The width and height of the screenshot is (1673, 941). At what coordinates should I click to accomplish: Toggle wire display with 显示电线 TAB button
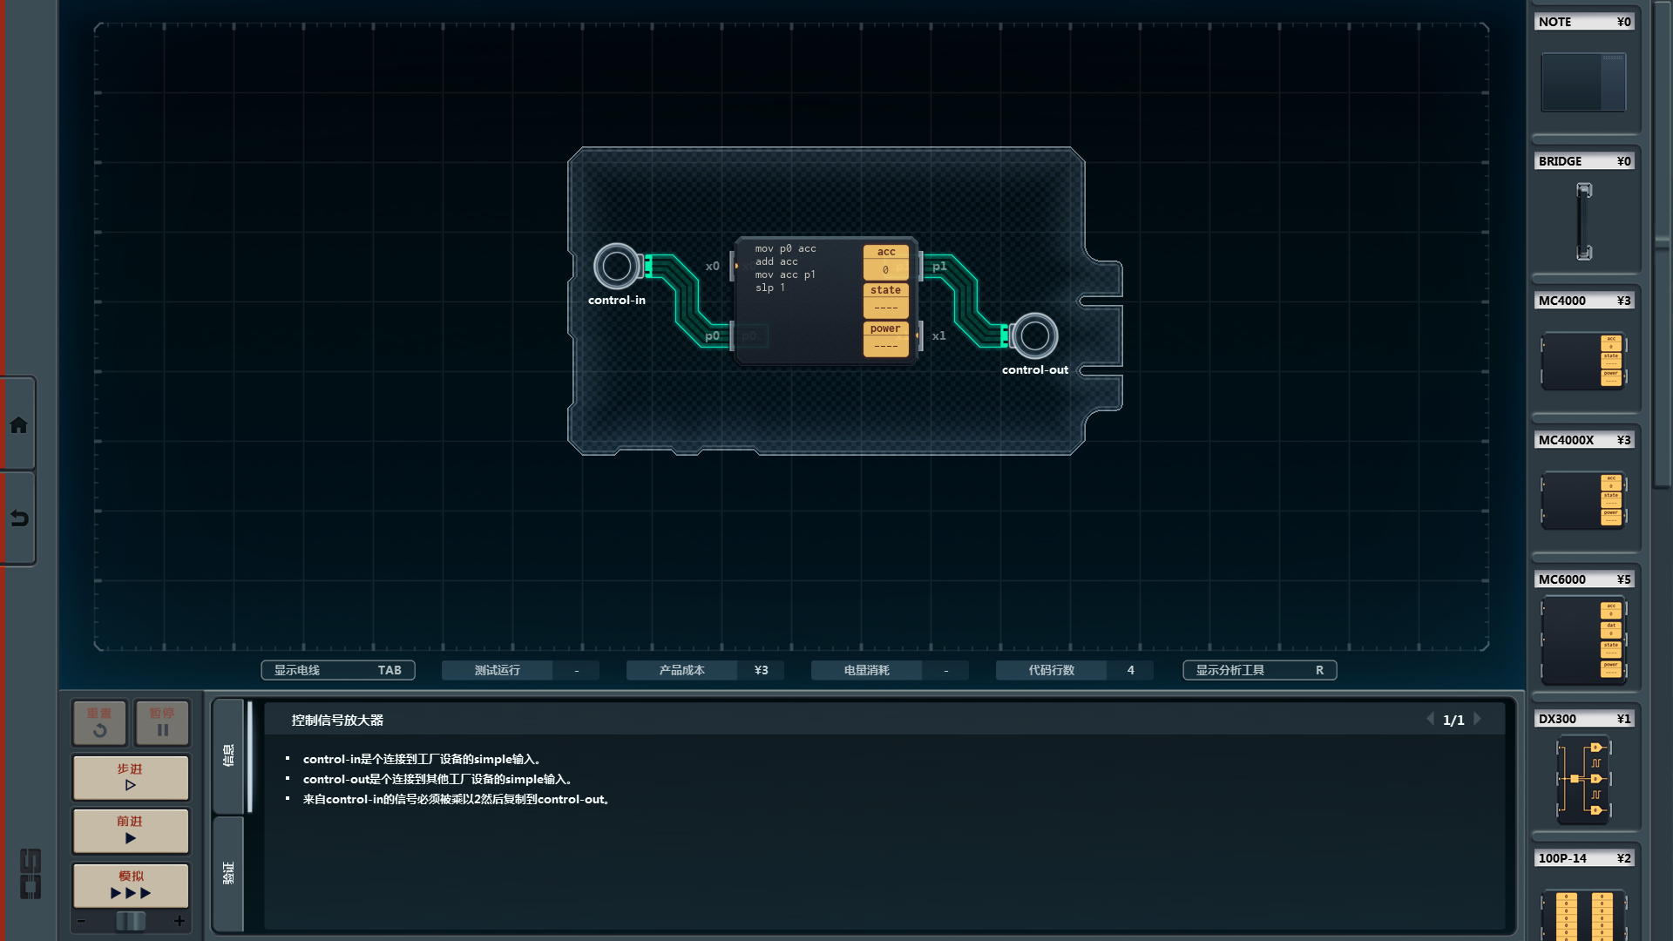pos(338,670)
